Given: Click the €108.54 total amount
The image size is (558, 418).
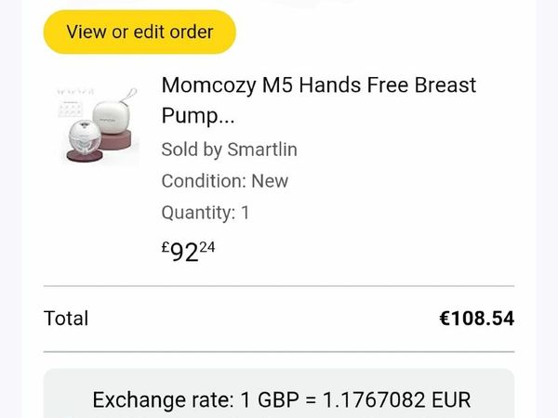Looking at the screenshot, I should 477,318.
